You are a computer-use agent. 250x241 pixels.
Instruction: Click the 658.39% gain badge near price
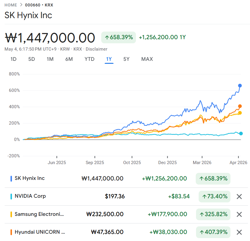119,37
